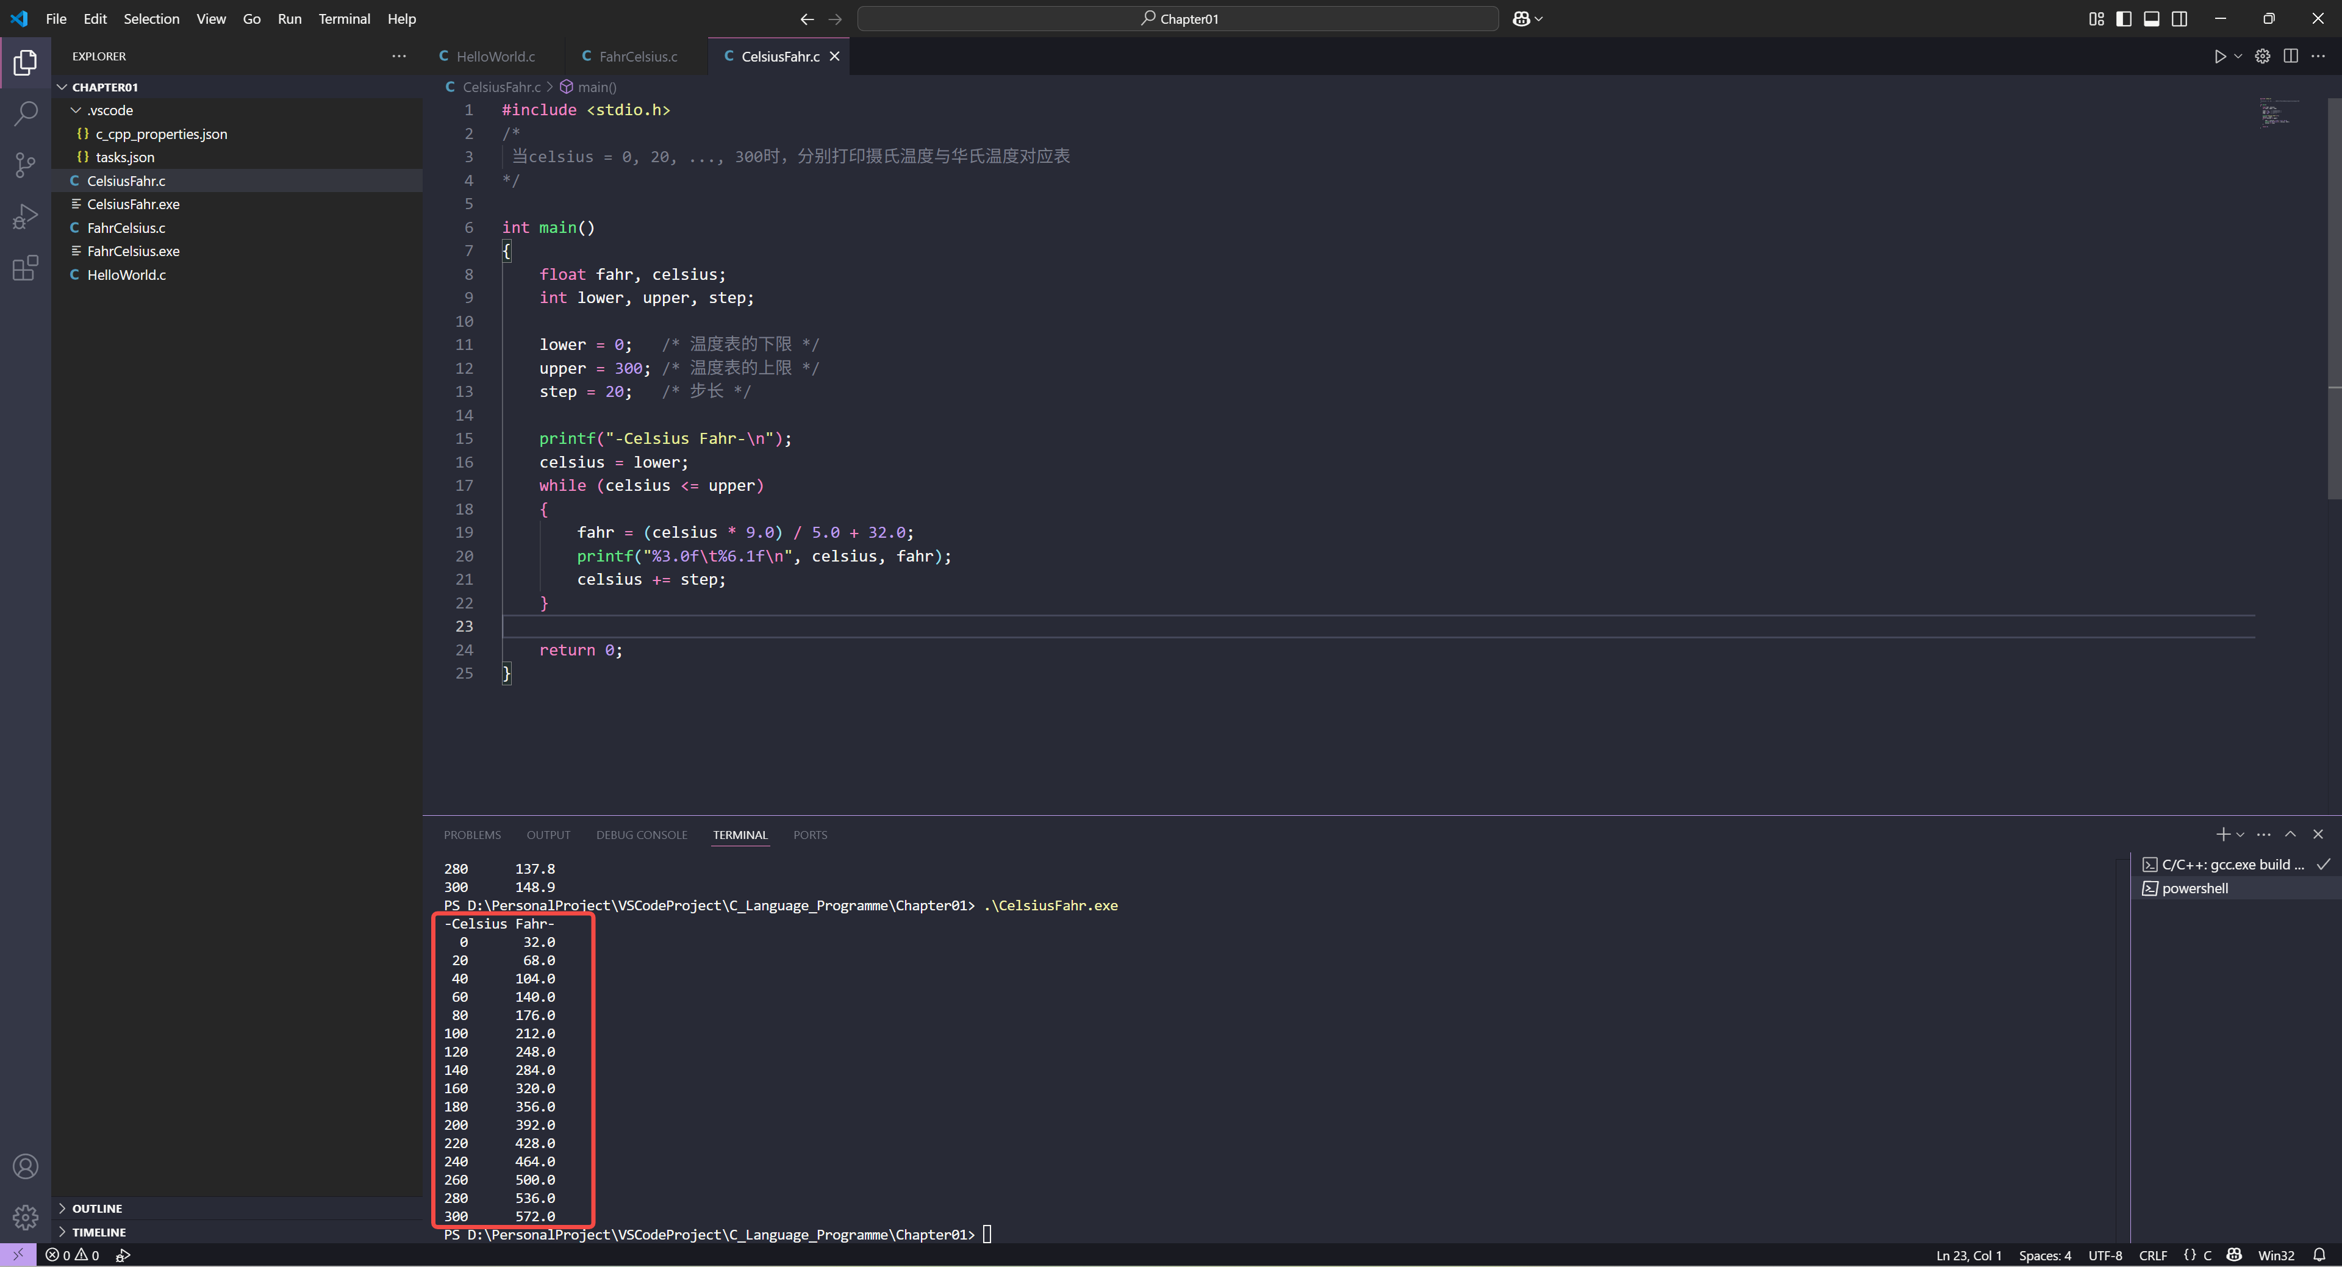
Task: Switch to the FahrCelsius.c editor tab
Action: point(637,56)
